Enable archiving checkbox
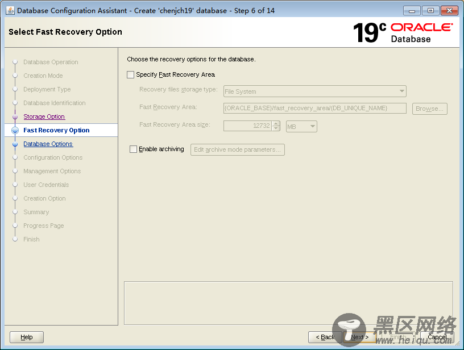The width and height of the screenshot is (464, 350). (134, 149)
